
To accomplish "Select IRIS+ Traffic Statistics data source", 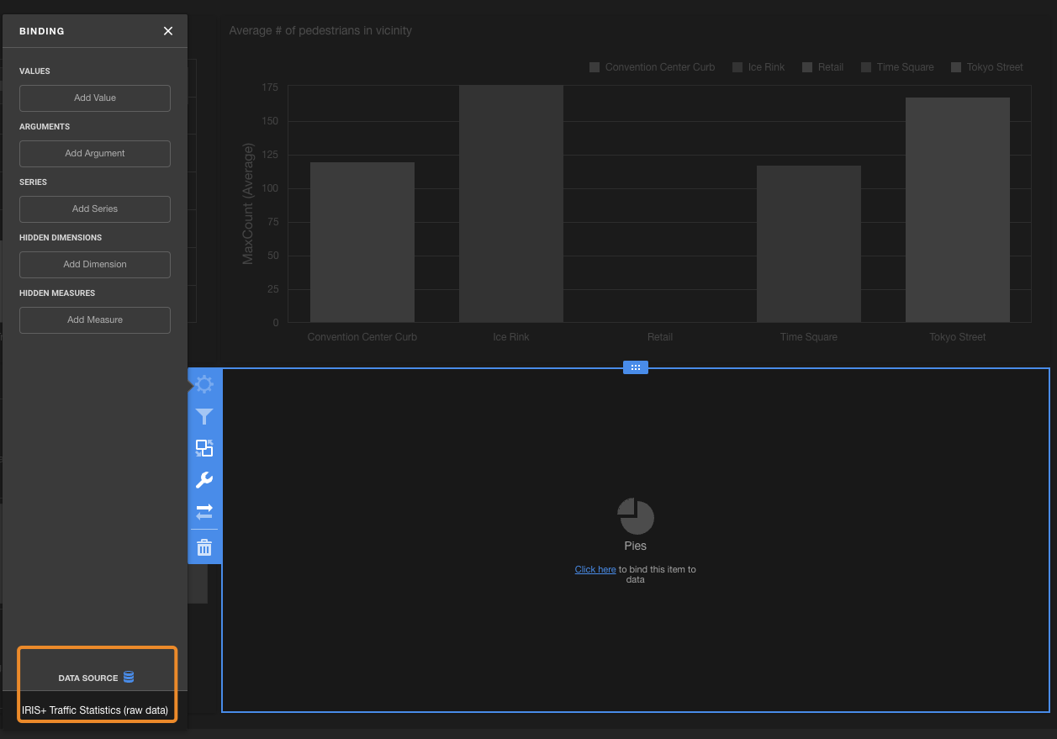I will tap(95, 710).
